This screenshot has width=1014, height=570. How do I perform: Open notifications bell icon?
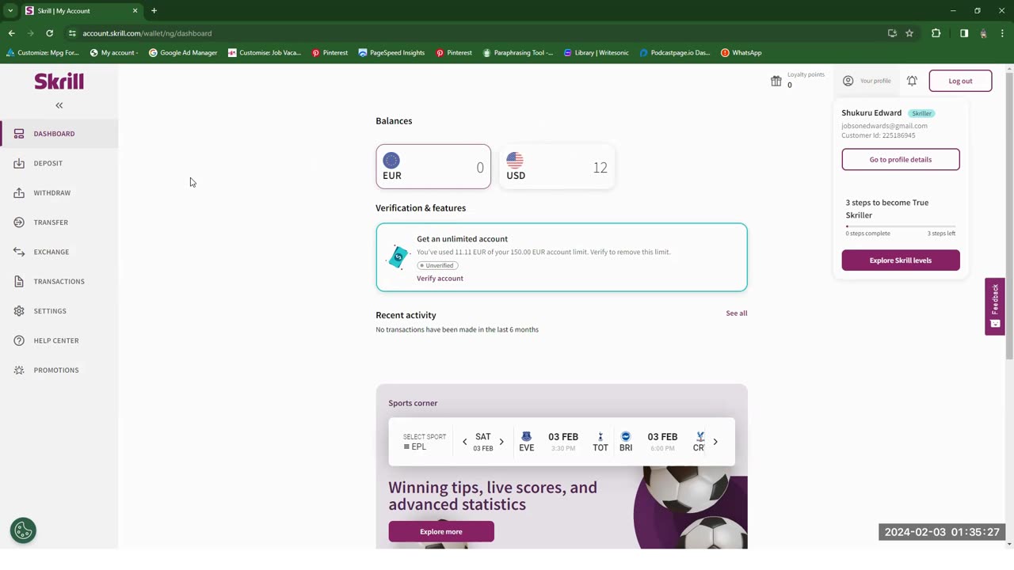(x=912, y=81)
